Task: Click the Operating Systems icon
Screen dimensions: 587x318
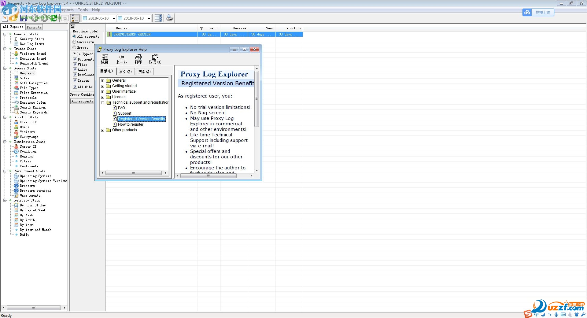Action: tap(17, 176)
